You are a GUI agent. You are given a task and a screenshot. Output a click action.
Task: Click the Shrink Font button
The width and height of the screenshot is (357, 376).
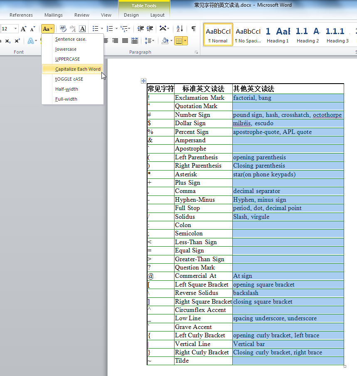click(32, 29)
